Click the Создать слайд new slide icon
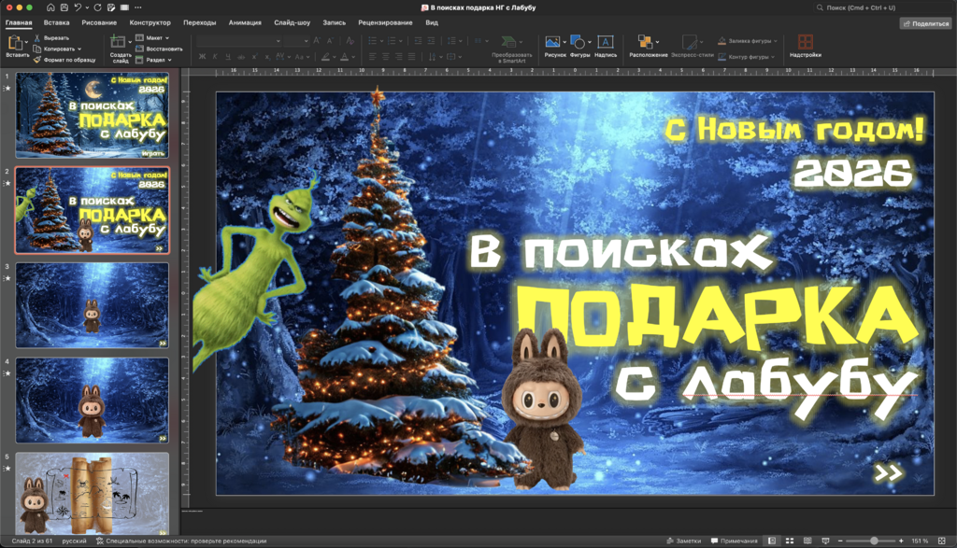 (x=117, y=42)
